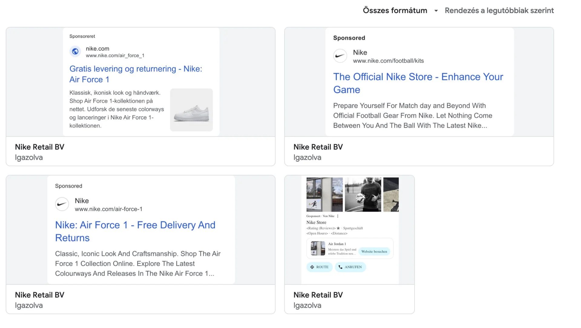This screenshot has width=581, height=328.
Task: Open Gratis levering og returnering headline link
Action: pos(136,74)
